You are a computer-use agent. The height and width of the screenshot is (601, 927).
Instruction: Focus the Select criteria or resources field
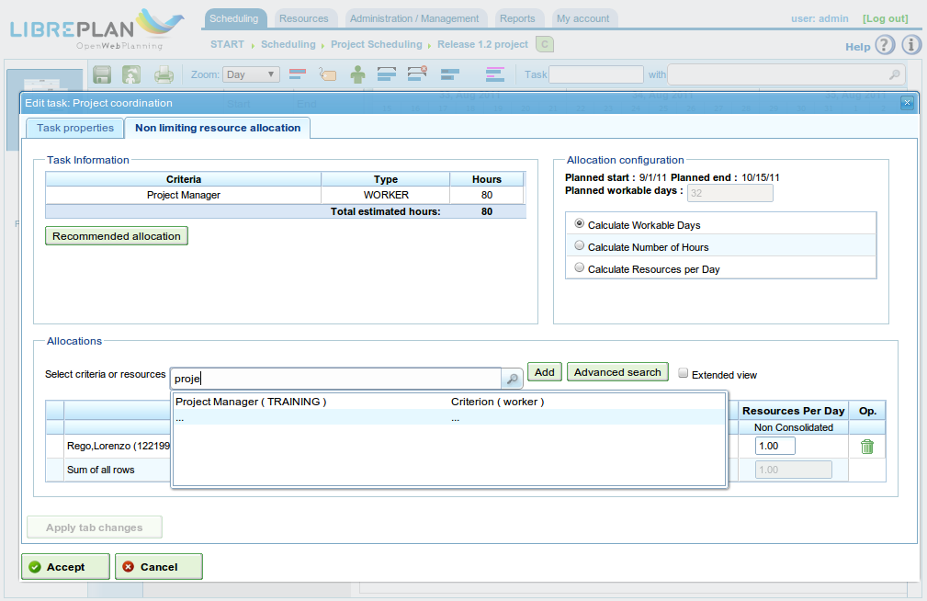(x=336, y=379)
